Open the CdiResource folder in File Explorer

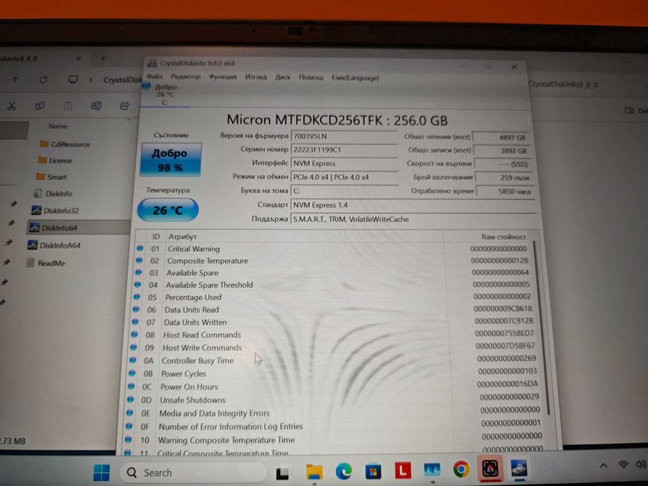point(65,144)
